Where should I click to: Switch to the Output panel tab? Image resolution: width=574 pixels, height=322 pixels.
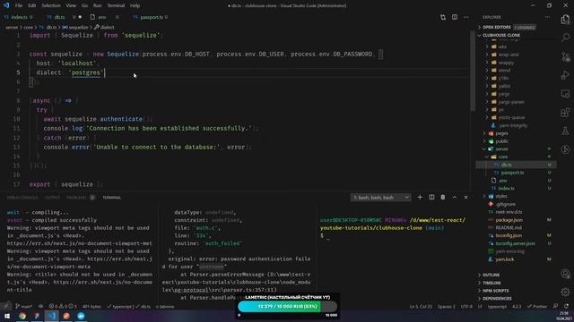(52, 197)
